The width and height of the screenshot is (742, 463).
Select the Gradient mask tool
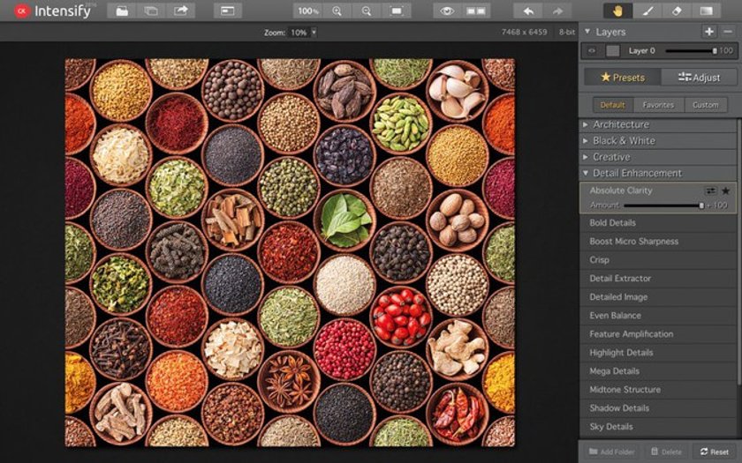pos(706,11)
